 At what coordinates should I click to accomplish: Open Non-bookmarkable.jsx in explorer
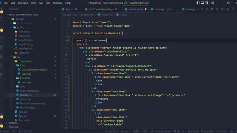[33, 103]
